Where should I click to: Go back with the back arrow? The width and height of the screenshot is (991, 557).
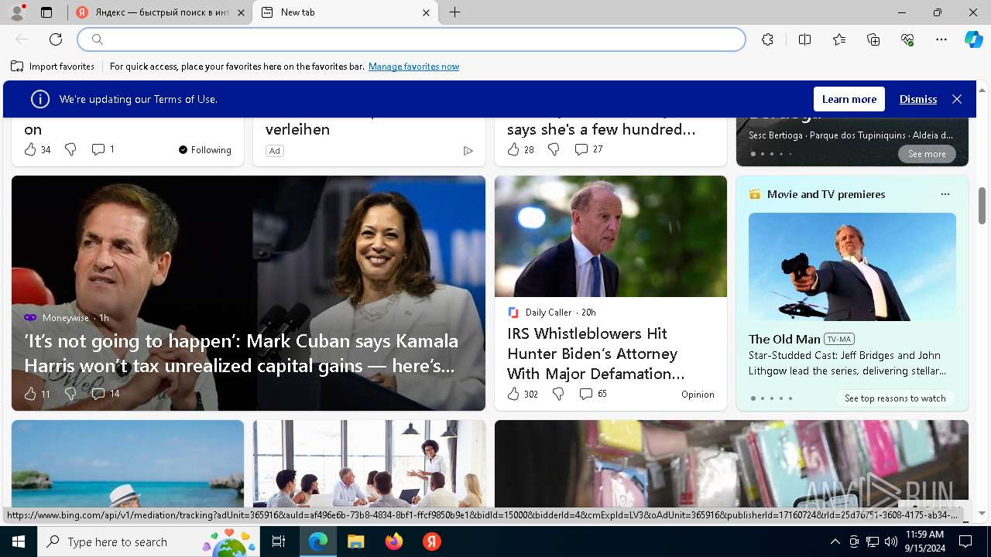(22, 39)
